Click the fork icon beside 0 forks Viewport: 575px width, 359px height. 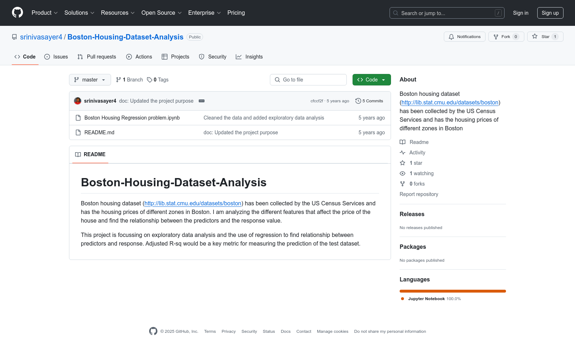point(402,184)
